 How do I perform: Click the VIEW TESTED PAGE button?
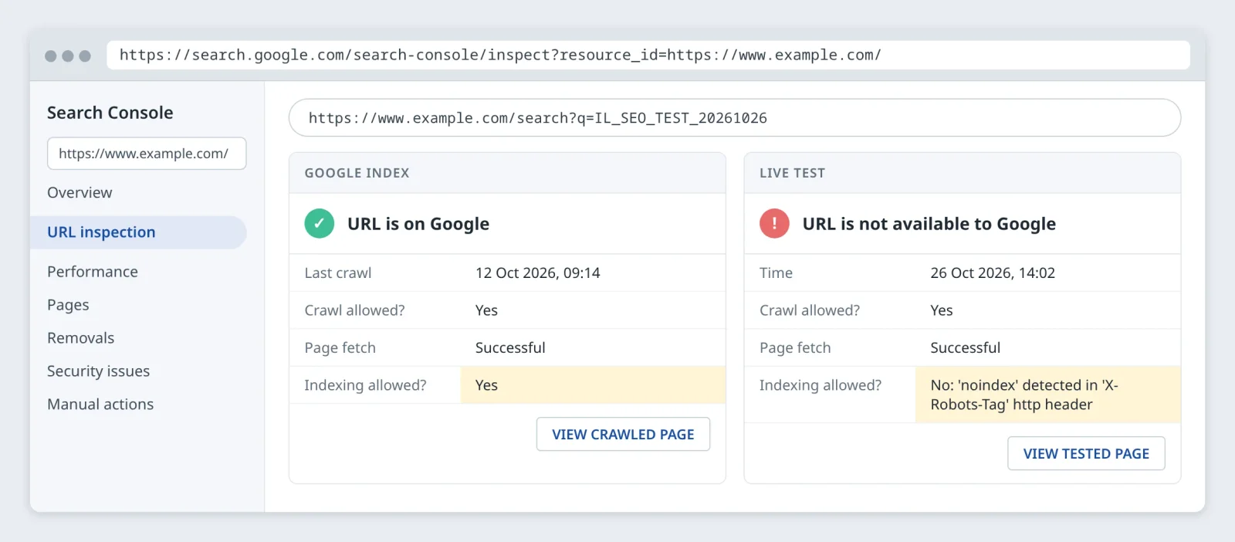tap(1086, 454)
